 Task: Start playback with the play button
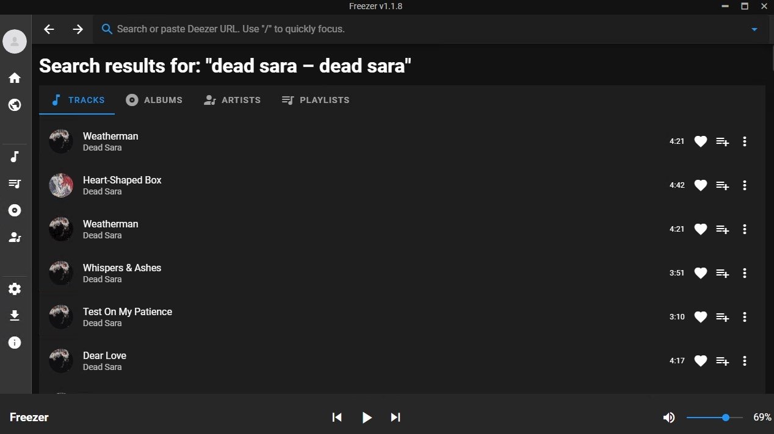pos(366,418)
